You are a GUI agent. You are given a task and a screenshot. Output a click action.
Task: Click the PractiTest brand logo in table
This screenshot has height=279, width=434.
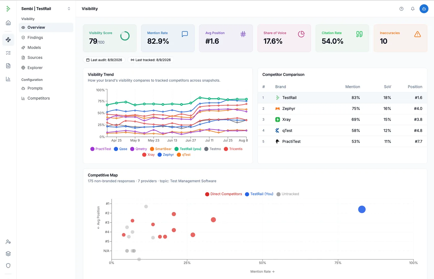pyautogui.click(x=277, y=142)
